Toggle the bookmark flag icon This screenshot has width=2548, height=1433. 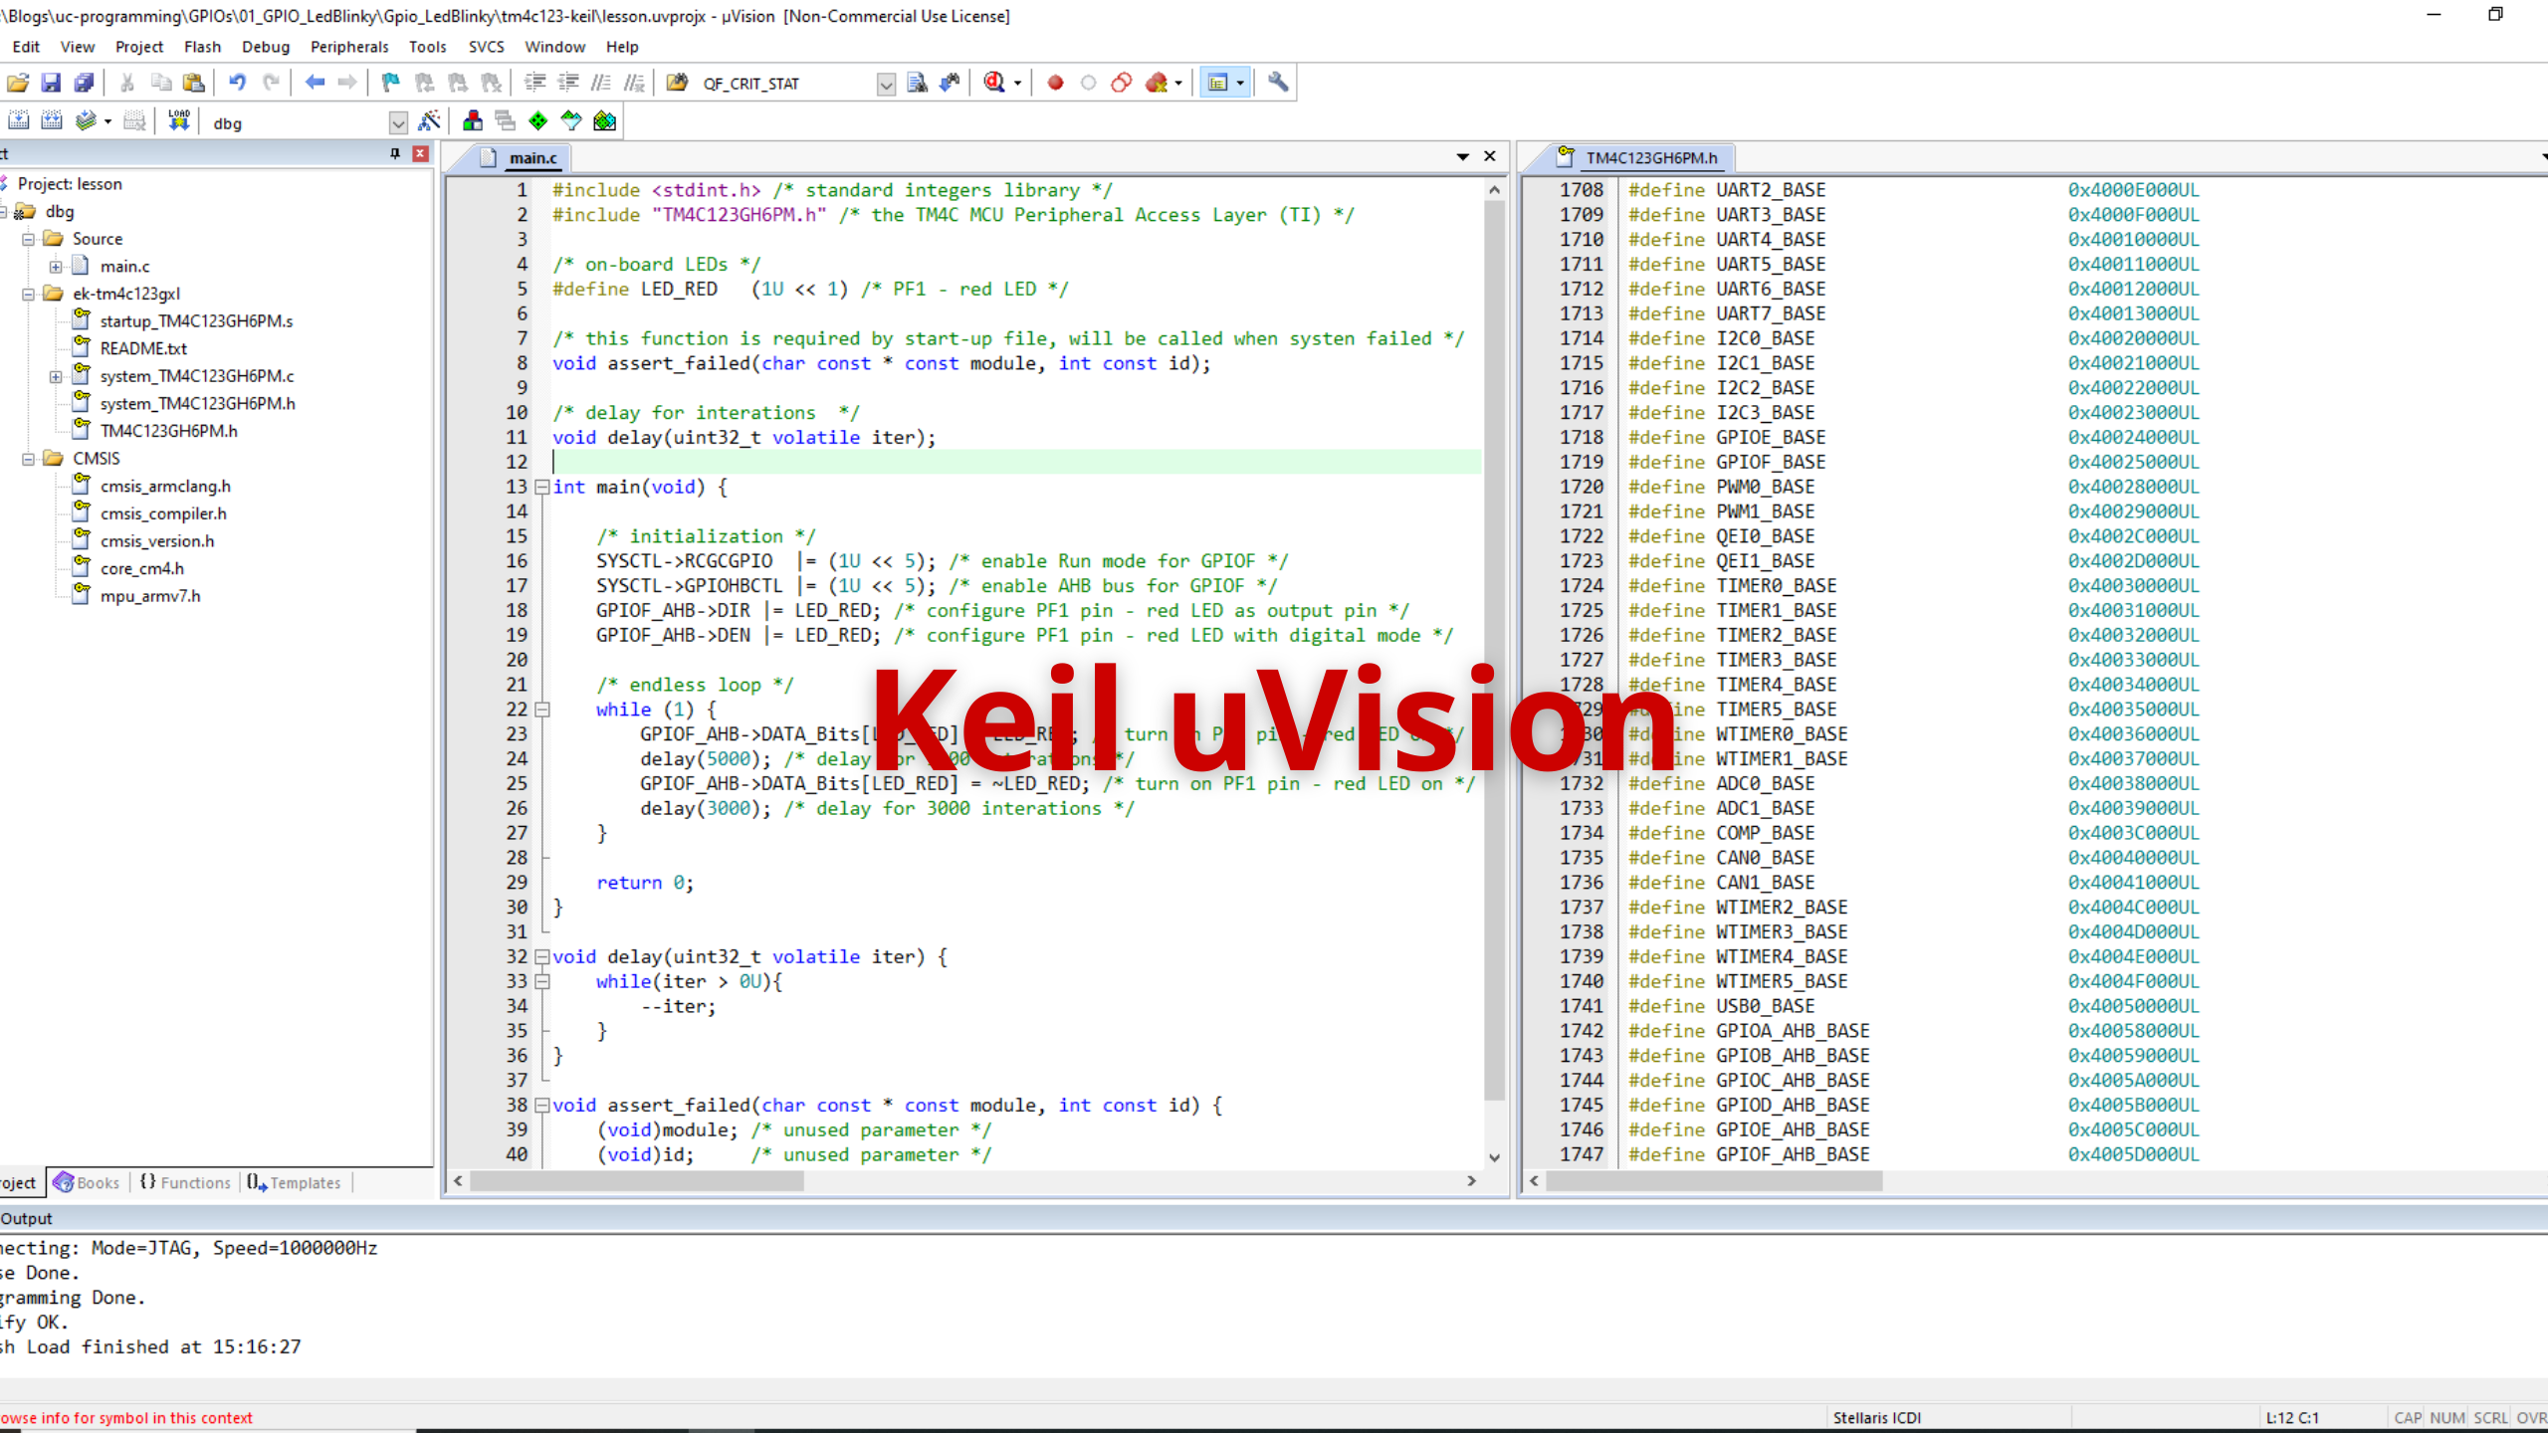click(390, 83)
